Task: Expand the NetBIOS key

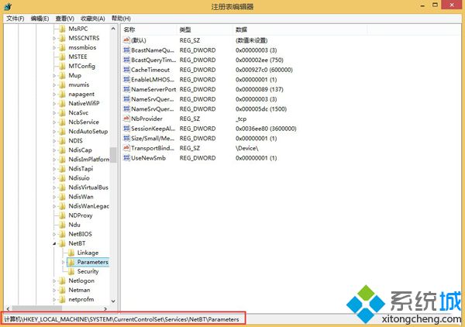Action: tap(54, 234)
